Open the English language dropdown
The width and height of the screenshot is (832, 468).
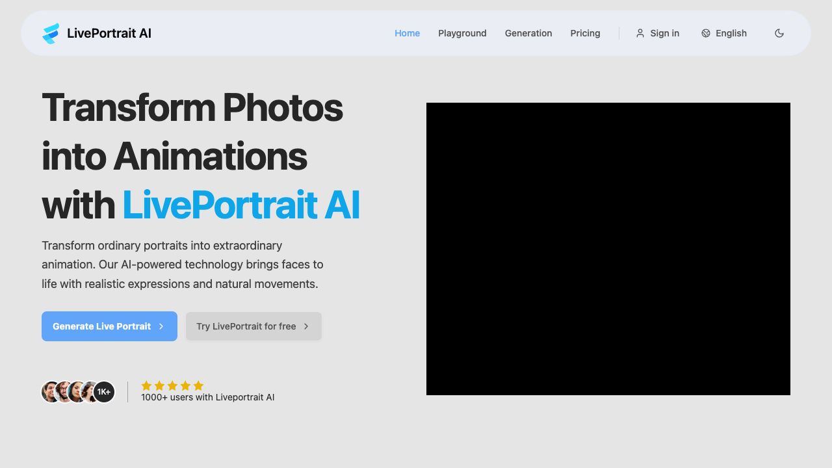731,33
